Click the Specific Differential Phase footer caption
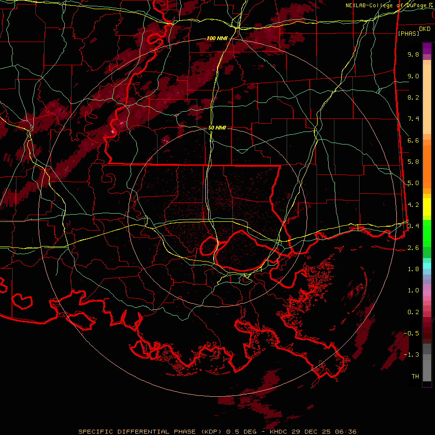 pyautogui.click(x=217, y=432)
